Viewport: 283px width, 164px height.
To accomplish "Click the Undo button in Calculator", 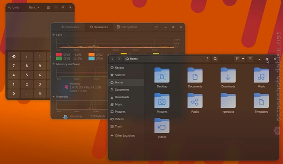I will coord(14,7).
